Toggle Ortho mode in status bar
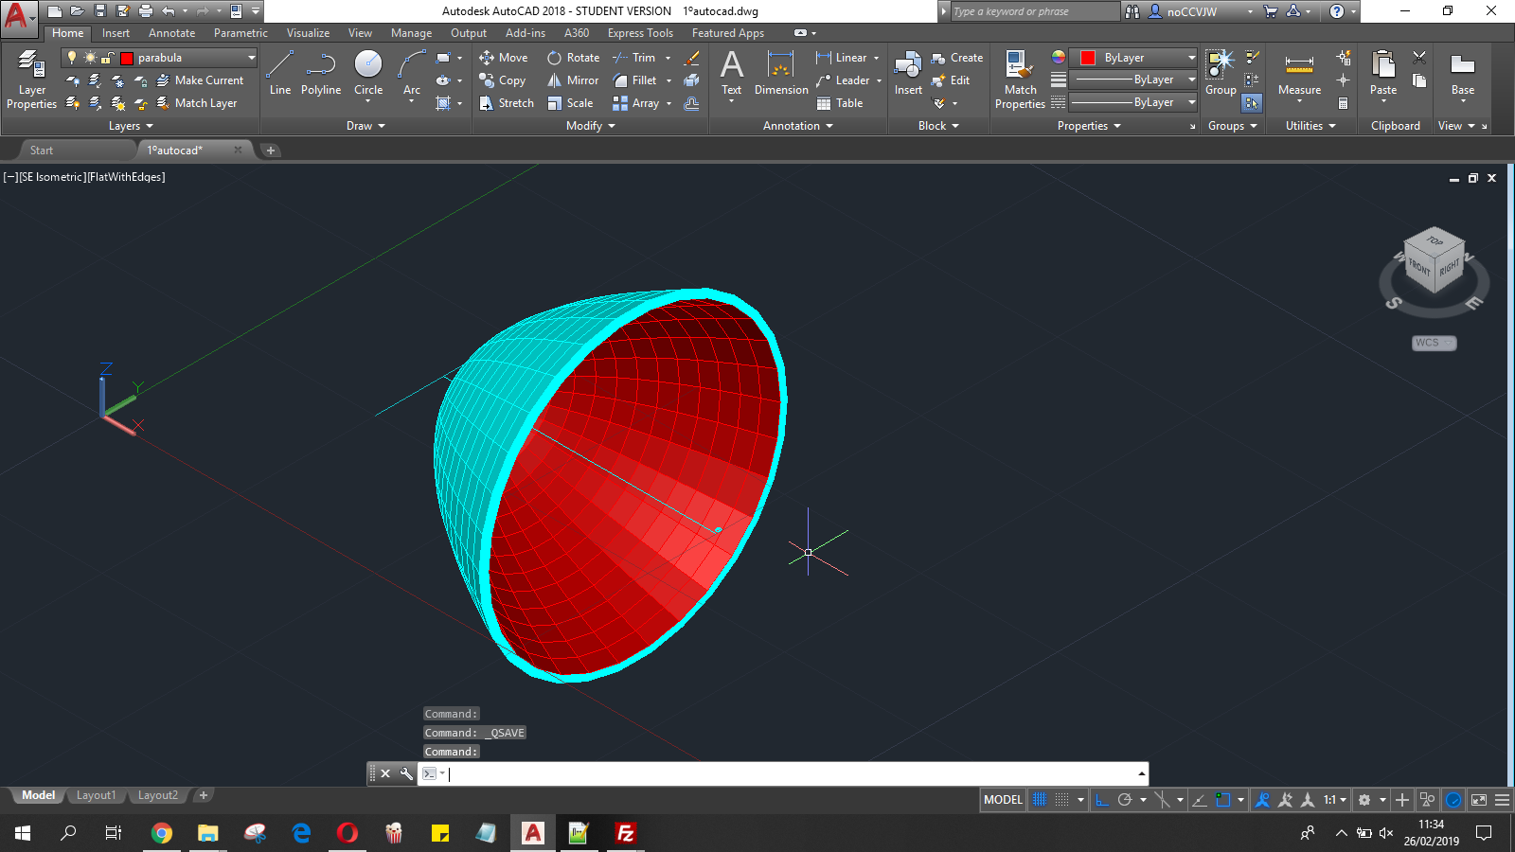Viewport: 1515px width, 852px height. click(x=1101, y=800)
